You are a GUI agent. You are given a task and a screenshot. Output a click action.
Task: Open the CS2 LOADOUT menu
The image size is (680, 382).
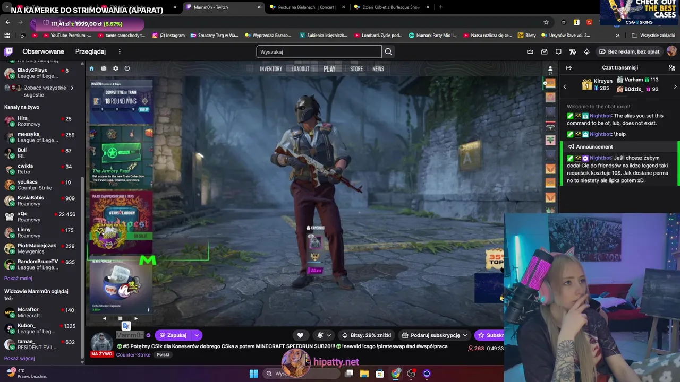point(300,69)
